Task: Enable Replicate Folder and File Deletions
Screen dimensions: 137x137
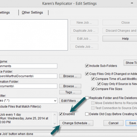Action: [87, 98]
